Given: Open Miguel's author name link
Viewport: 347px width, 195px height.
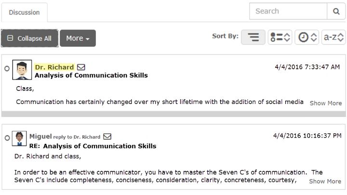Looking at the screenshot, I should 40,136.
